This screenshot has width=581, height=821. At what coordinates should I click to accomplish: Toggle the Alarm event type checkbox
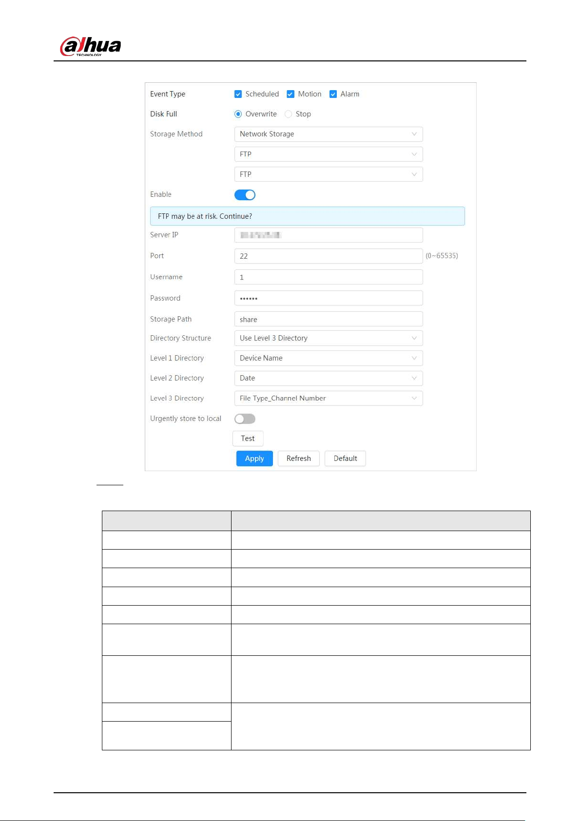tap(333, 94)
